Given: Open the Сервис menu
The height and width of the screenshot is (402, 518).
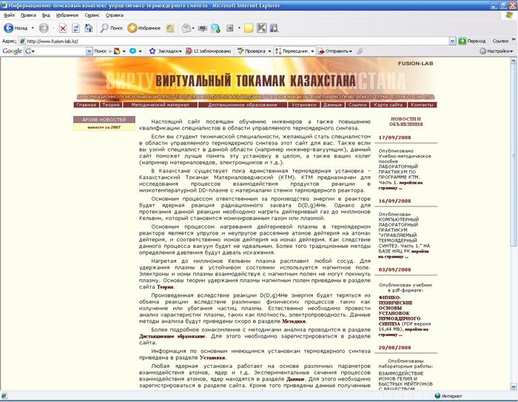Looking at the screenshot, I should click(92, 15).
